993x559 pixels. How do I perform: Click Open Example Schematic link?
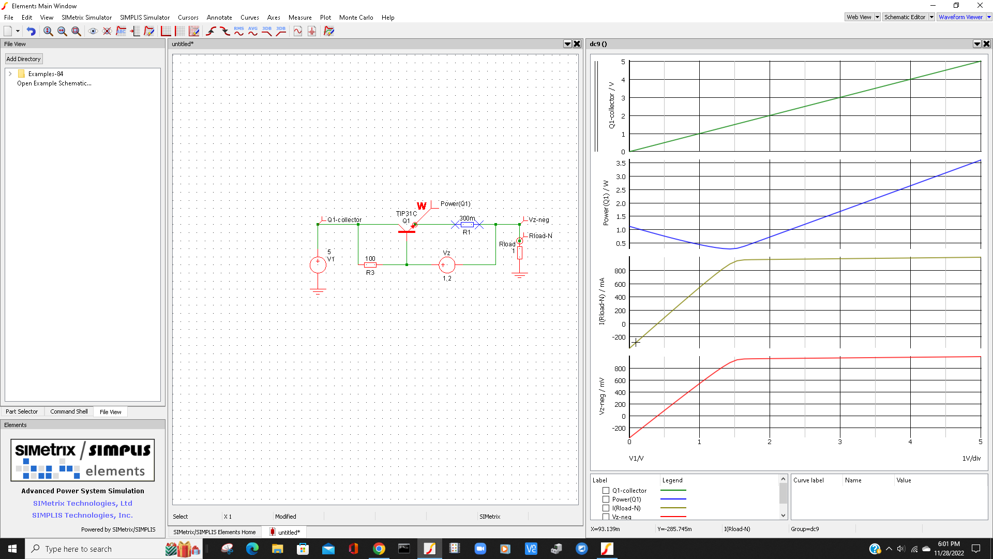tap(54, 83)
